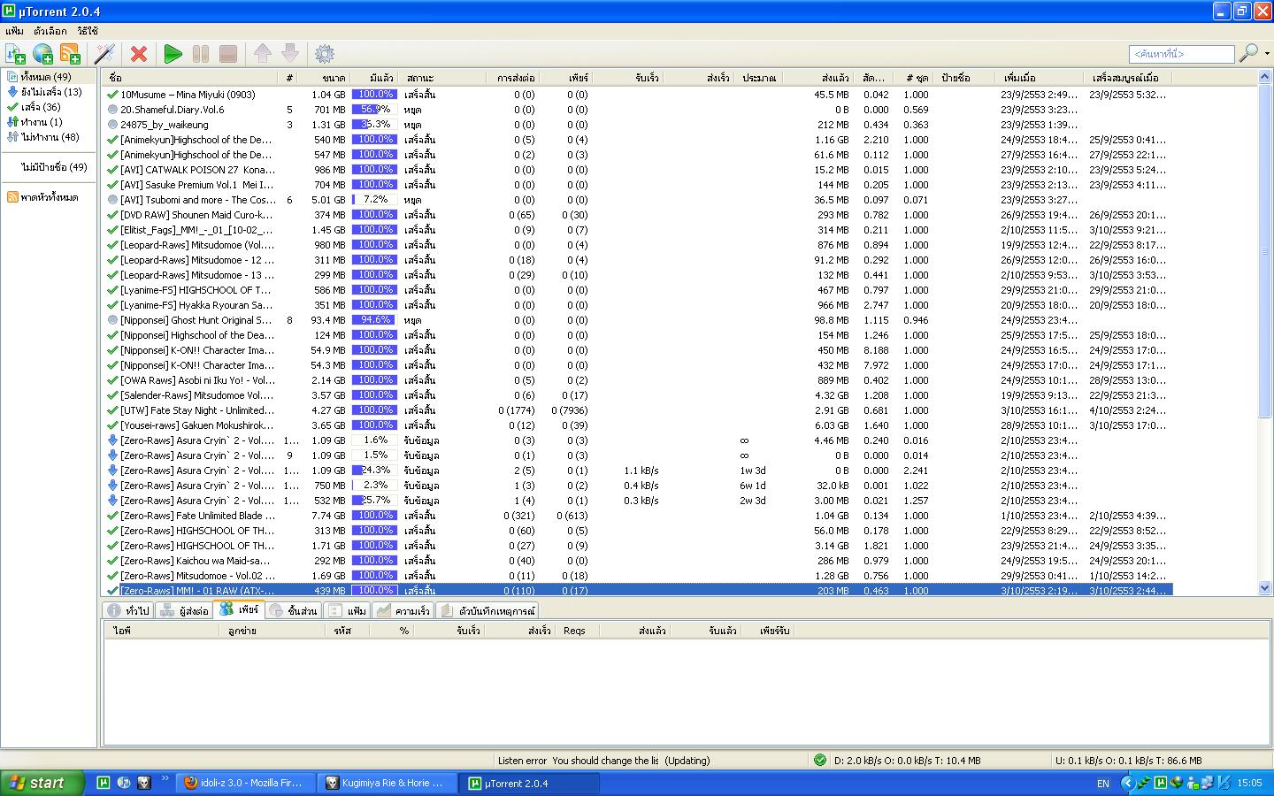Start torrent with green play icon
1274x796 pixels.
pyautogui.click(x=173, y=54)
